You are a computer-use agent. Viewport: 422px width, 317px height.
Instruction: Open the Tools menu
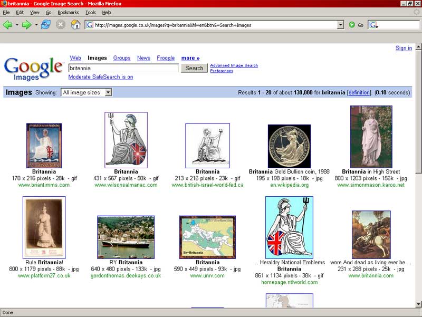90,12
